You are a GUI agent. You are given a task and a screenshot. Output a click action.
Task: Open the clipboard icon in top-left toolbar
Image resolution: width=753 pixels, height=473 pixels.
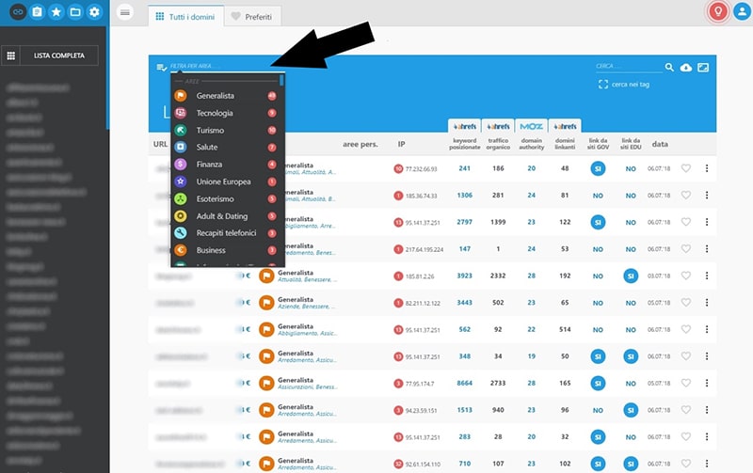tap(36, 12)
